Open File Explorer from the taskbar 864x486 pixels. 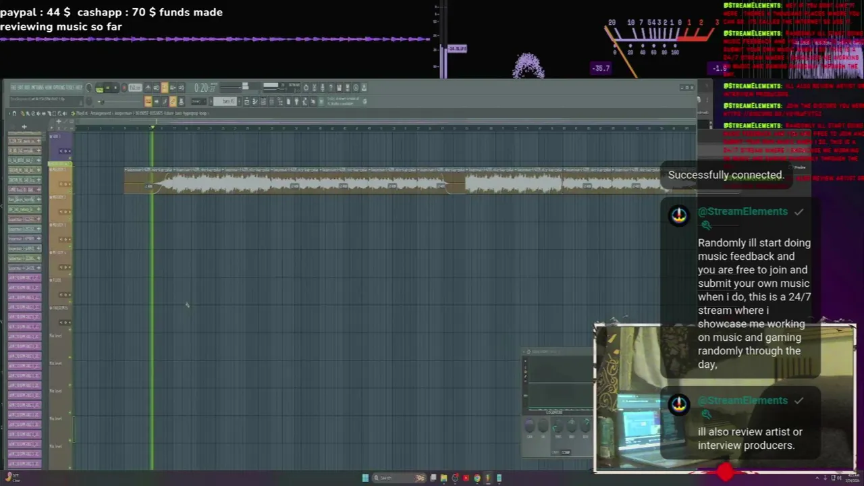tap(443, 478)
